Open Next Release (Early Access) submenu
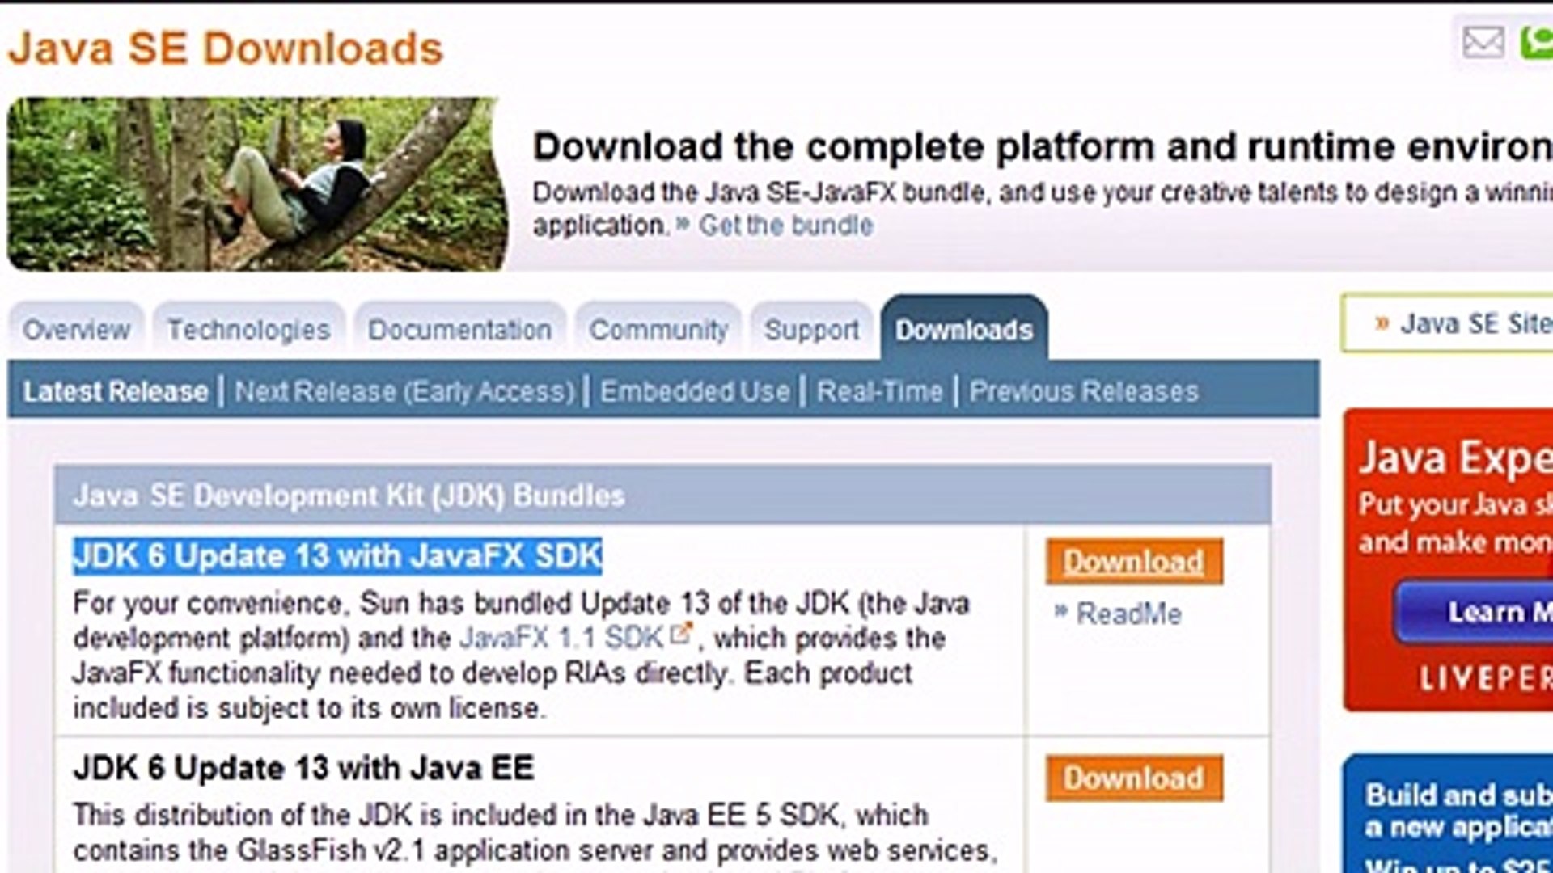The width and height of the screenshot is (1553, 873). pyautogui.click(x=404, y=391)
